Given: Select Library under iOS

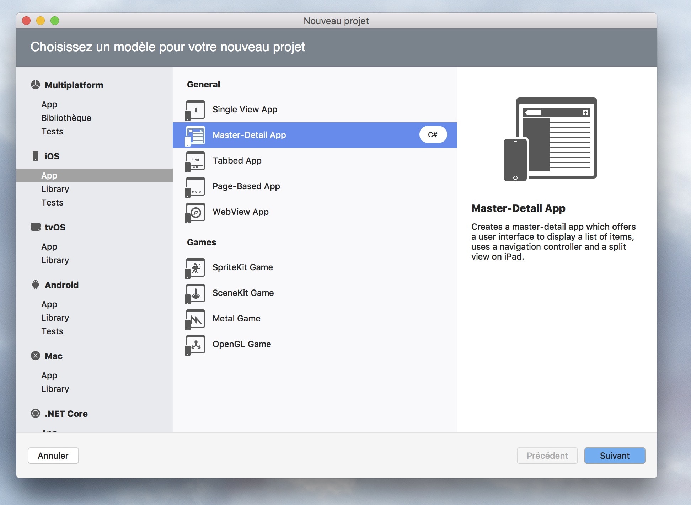Looking at the screenshot, I should pyautogui.click(x=55, y=189).
